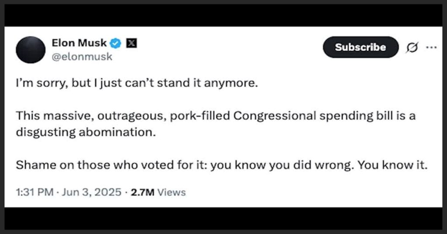Click the 2.7M view count number
The width and height of the screenshot is (447, 234).
pyautogui.click(x=142, y=192)
